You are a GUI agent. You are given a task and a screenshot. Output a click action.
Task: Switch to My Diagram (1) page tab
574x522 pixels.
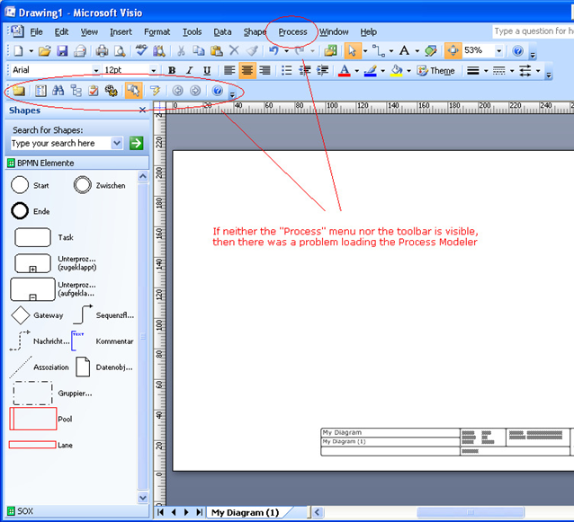[245, 512]
